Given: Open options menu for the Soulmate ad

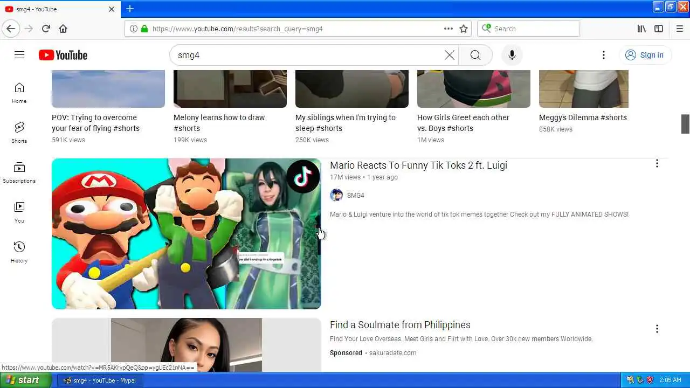Looking at the screenshot, I should pyautogui.click(x=657, y=329).
